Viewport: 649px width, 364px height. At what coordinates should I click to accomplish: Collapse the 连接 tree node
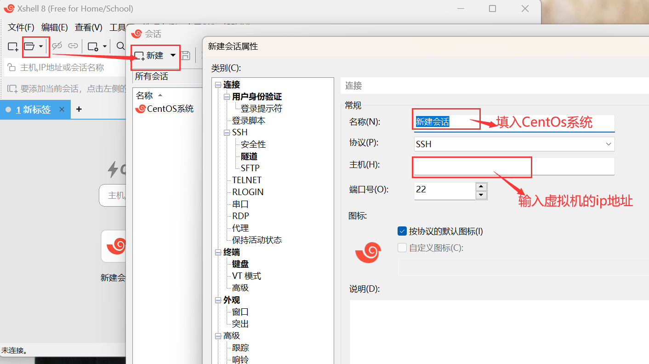pyautogui.click(x=218, y=85)
